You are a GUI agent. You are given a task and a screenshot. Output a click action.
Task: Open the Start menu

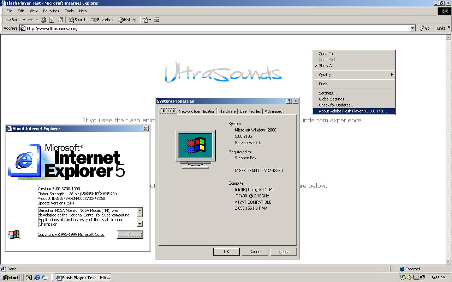click(x=10, y=277)
